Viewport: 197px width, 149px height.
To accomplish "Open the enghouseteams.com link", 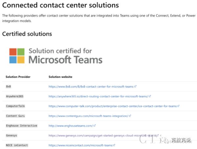I will 71,126.
